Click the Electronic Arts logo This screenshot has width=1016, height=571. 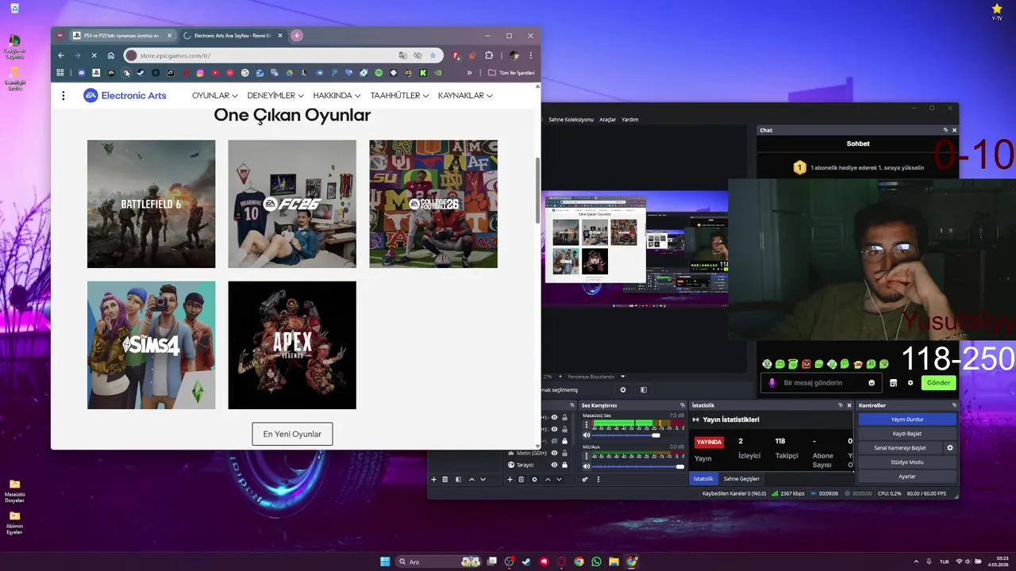125,95
